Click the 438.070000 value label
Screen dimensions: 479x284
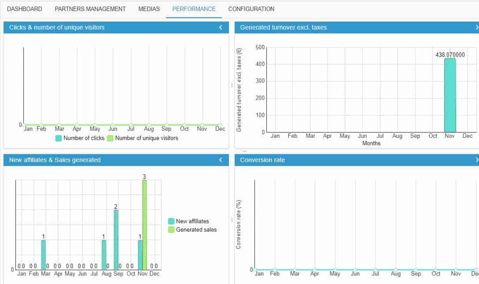tap(450, 55)
